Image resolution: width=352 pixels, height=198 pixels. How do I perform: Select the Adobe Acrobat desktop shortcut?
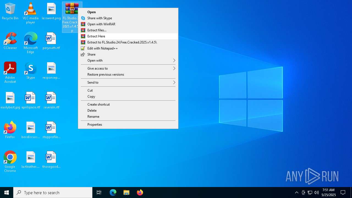tap(10, 72)
